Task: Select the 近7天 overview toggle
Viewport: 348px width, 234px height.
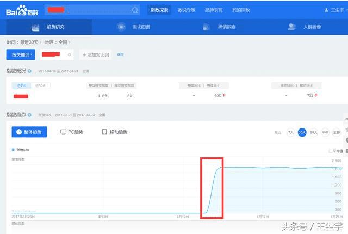Action: coord(22,85)
